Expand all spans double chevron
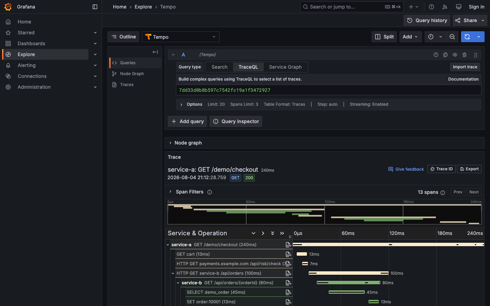This screenshot has height=306, width=490. [273, 233]
